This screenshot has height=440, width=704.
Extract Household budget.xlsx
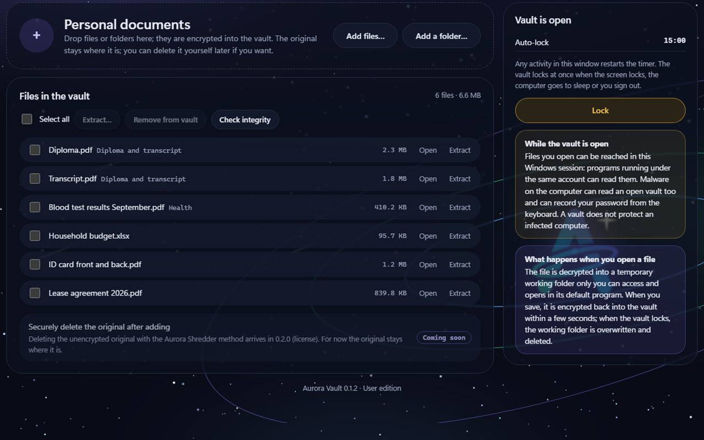pos(460,236)
